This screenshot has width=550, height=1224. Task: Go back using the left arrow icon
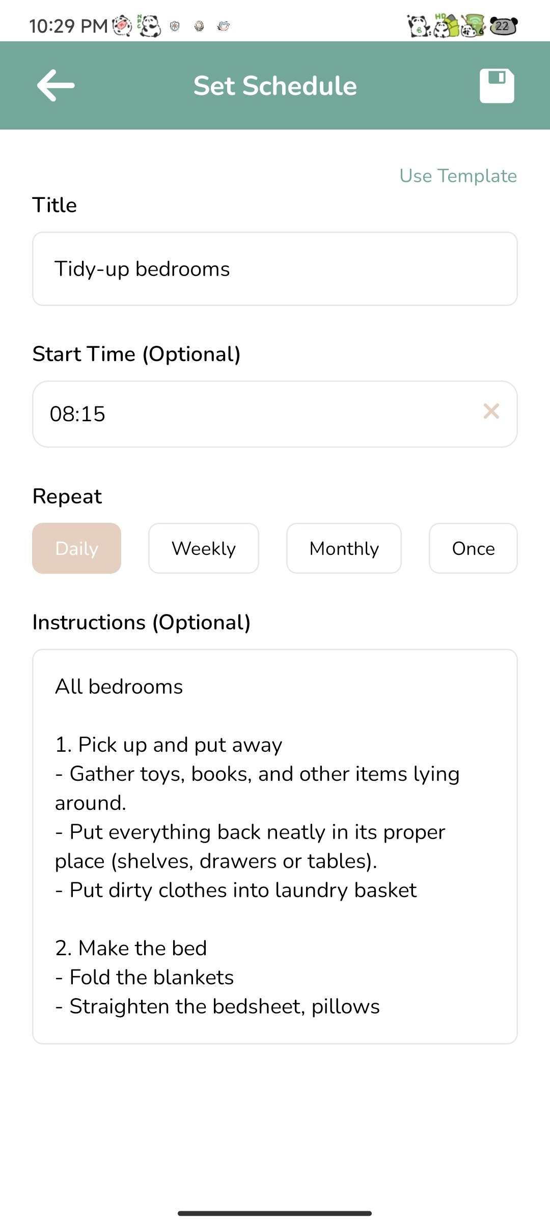tap(56, 86)
